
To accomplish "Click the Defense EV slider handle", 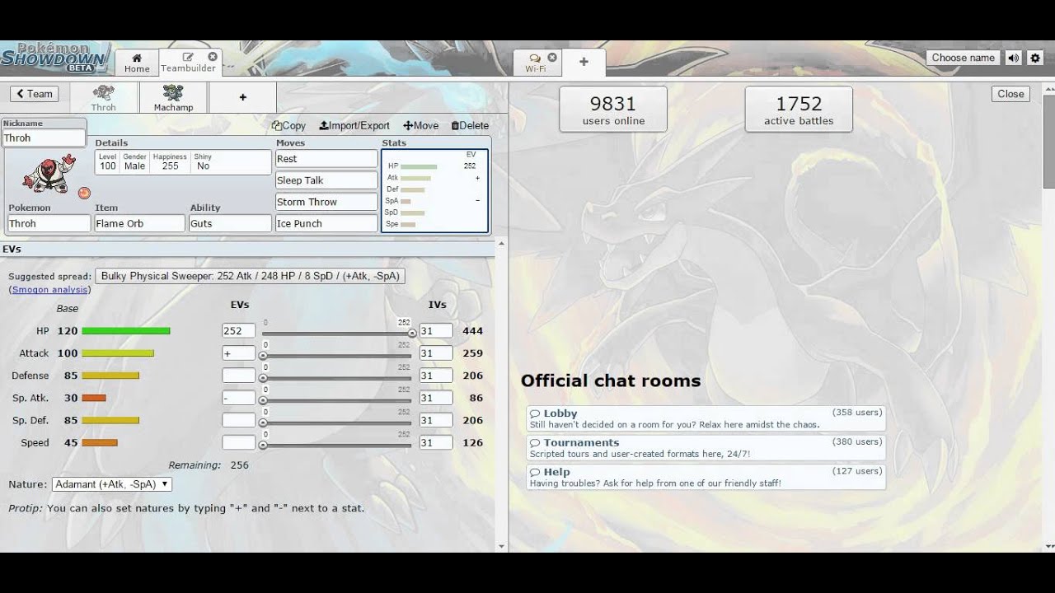I will click(263, 378).
